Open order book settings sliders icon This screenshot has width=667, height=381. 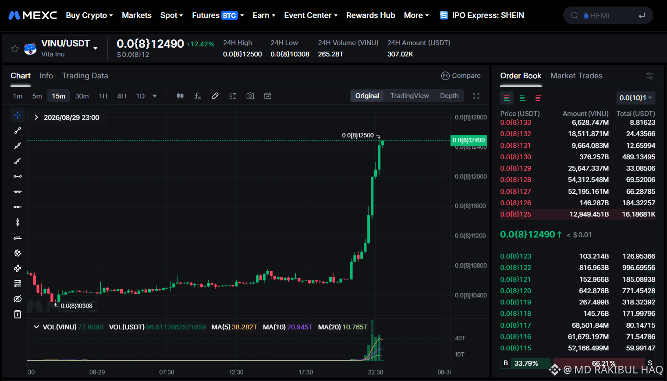point(650,76)
